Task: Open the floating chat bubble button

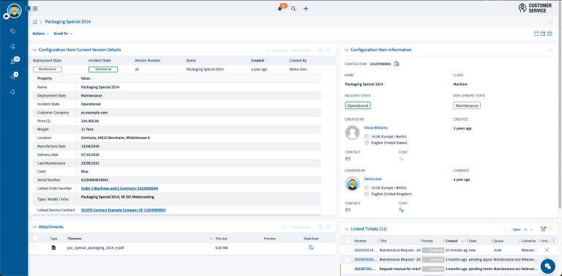Action: (x=547, y=266)
